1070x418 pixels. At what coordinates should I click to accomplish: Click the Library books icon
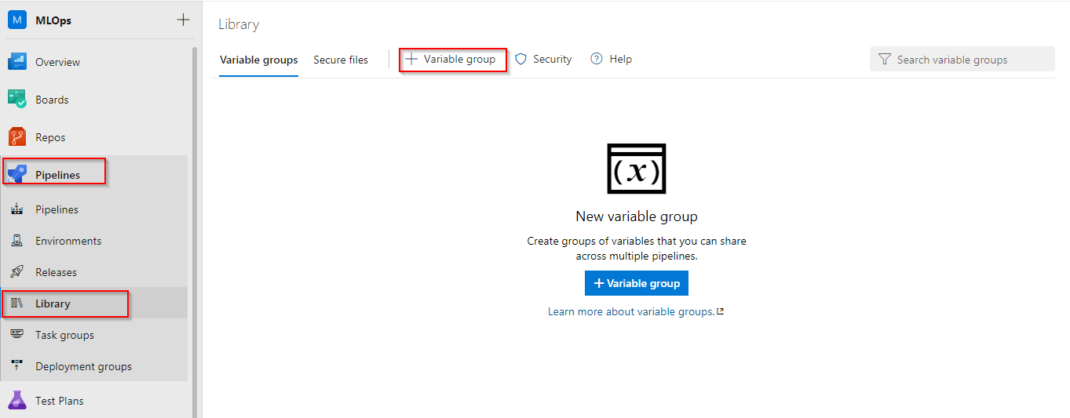click(x=16, y=304)
